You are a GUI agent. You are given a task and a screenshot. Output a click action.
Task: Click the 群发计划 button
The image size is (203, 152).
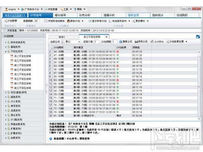click(x=75, y=21)
